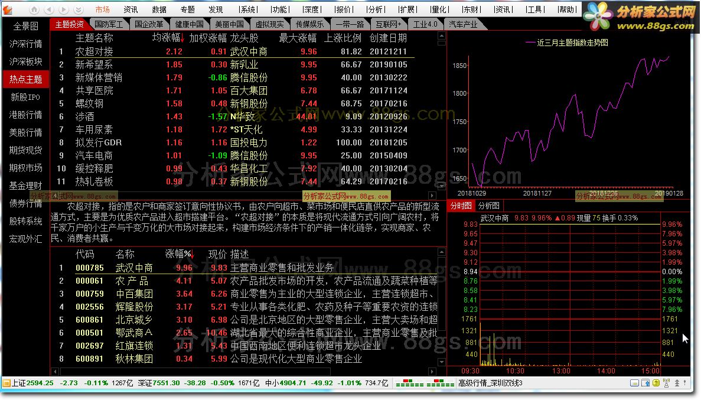Screen dimensions: 701x400
Task: Click the theme list scrollbar up arrow
Action: pos(441,35)
